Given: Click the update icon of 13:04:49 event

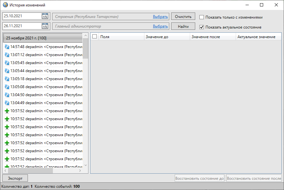Looking at the screenshot, I should coord(7,103).
